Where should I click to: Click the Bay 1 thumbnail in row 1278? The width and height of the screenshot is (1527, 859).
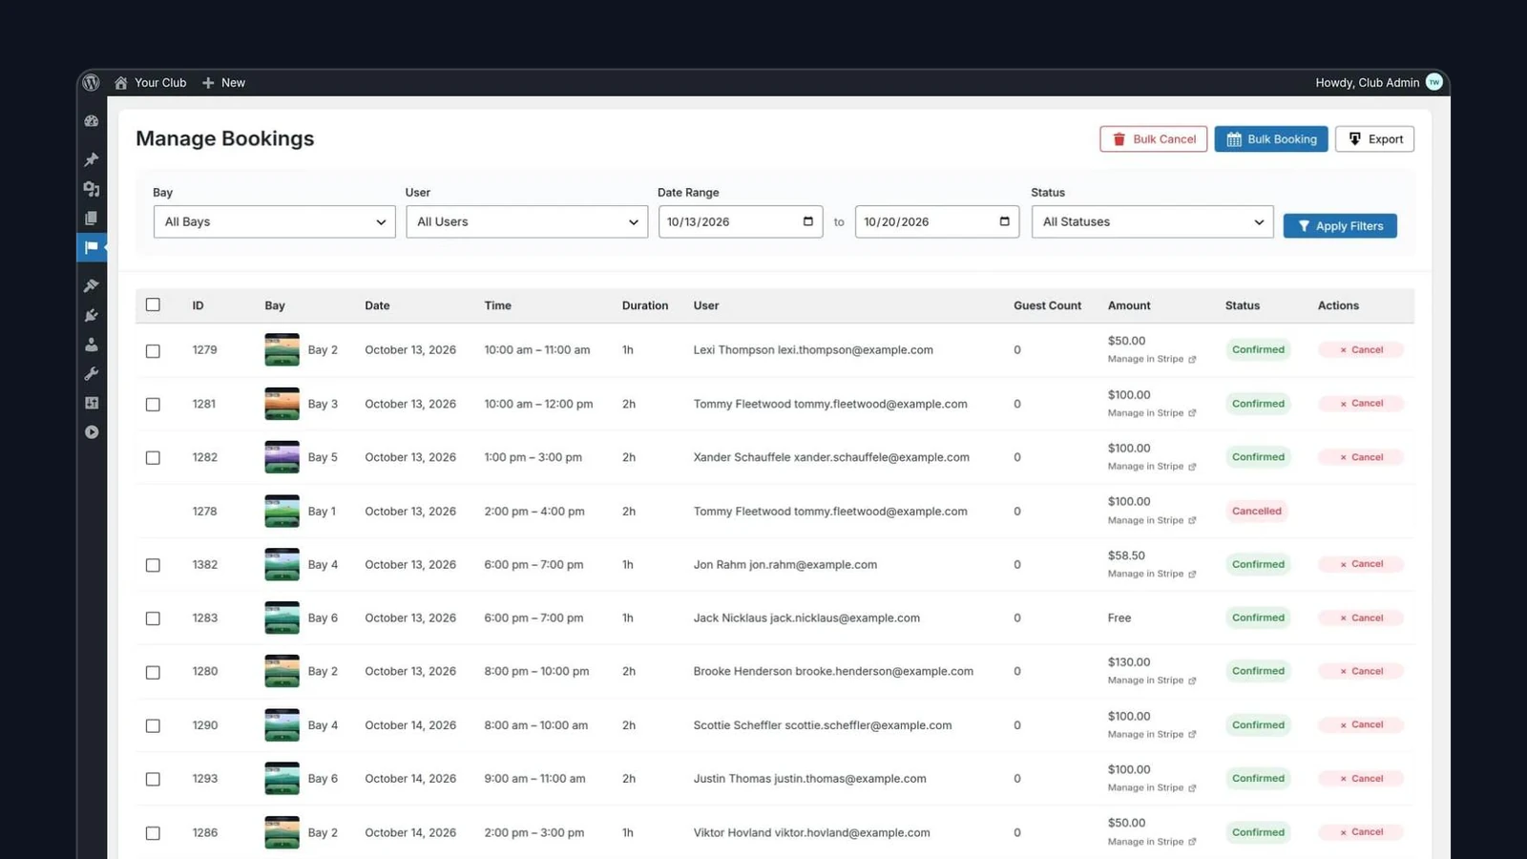coord(282,511)
